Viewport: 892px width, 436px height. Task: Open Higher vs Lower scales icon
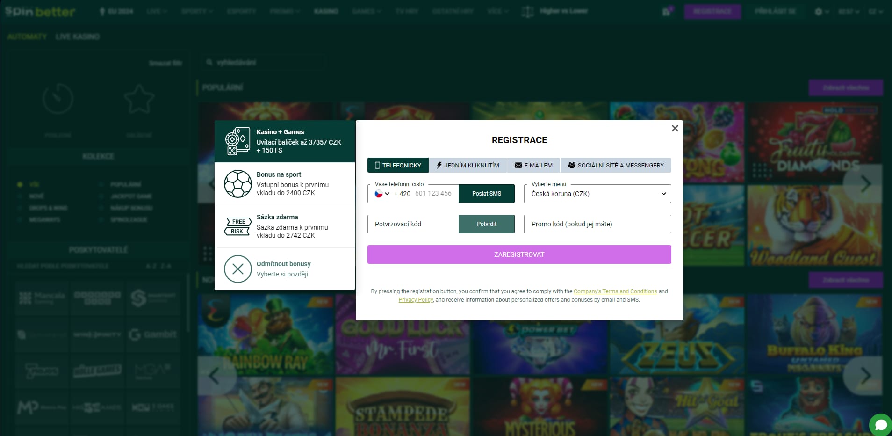(527, 12)
